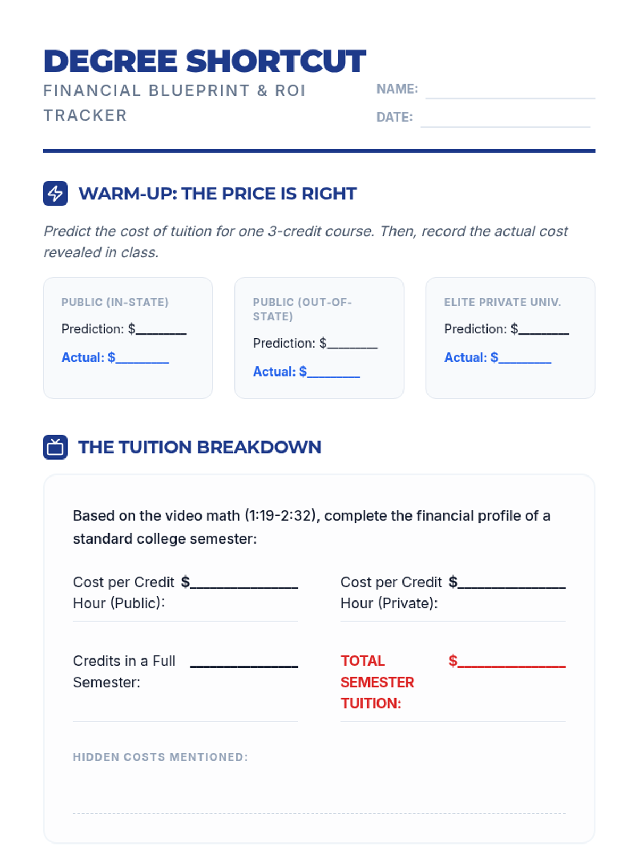Screen dimensions: 638x851
Task: Click the lightning bolt Warm-Up icon
Action: tap(55, 194)
